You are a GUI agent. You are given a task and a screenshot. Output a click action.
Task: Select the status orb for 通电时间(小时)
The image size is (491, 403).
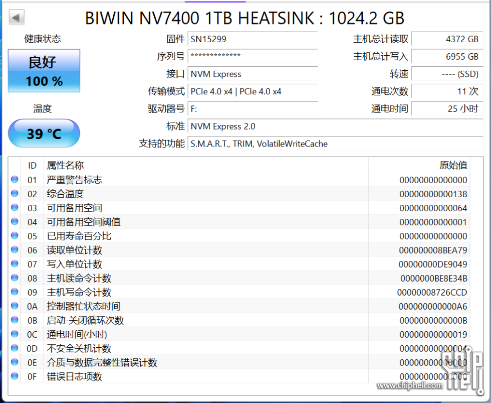[x=15, y=334]
